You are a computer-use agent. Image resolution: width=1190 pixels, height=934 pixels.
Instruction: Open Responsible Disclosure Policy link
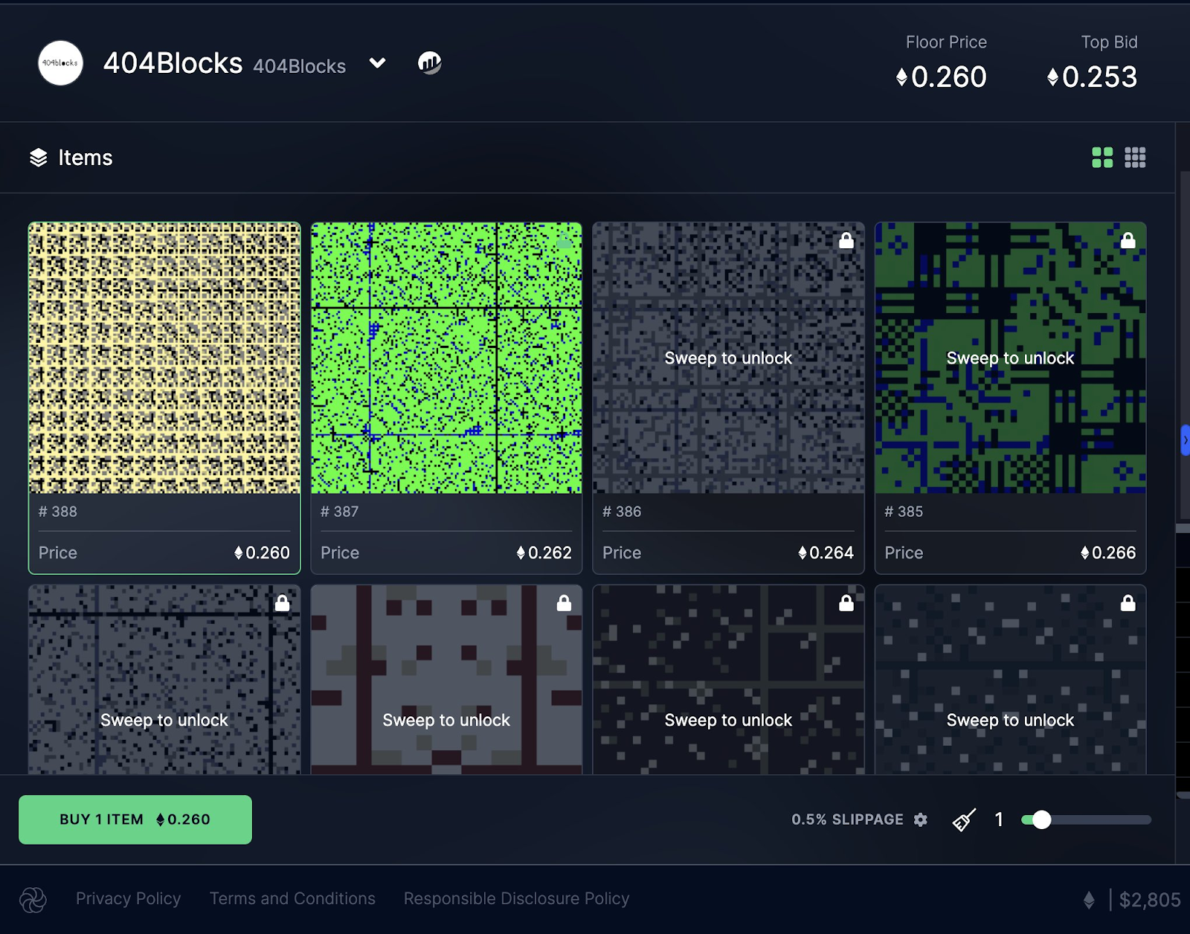pos(517,898)
